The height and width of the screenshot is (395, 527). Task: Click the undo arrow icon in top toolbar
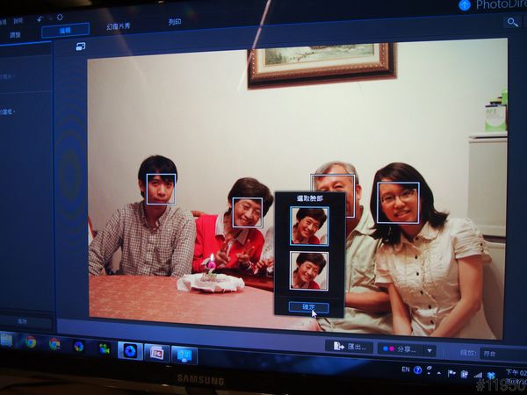40,18
